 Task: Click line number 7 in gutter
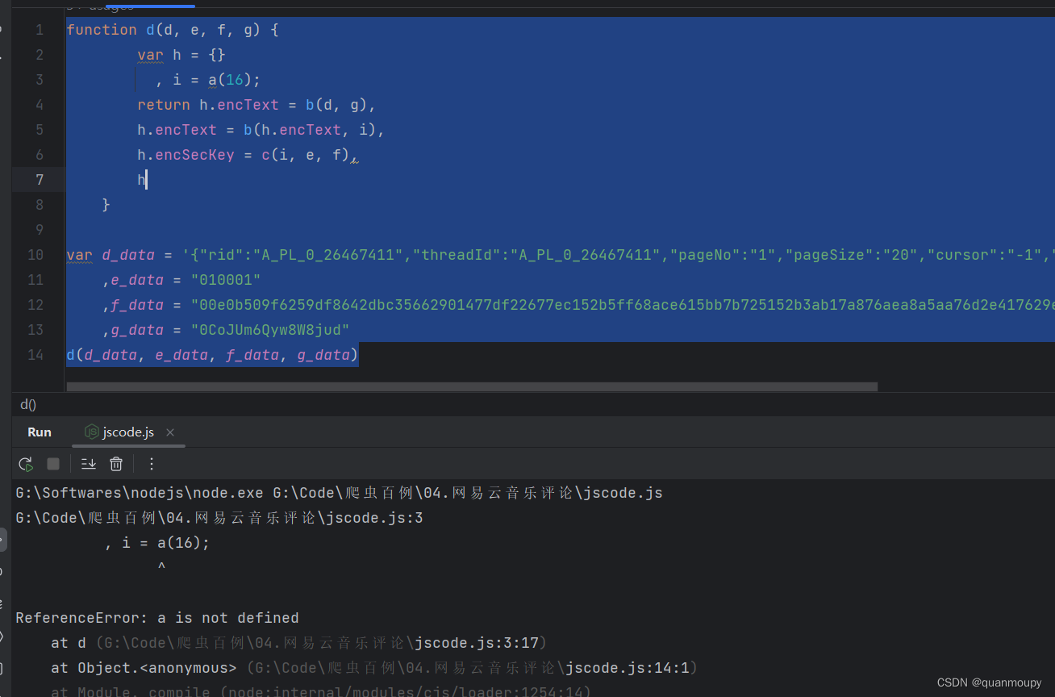pyautogui.click(x=40, y=180)
